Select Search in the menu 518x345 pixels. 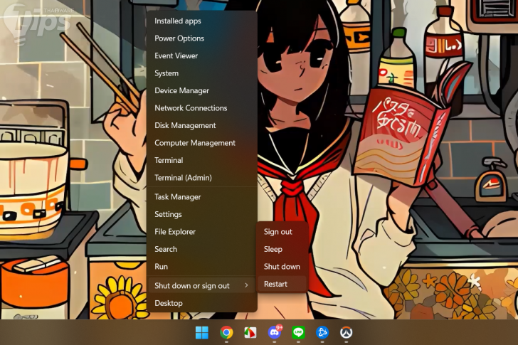point(202,249)
